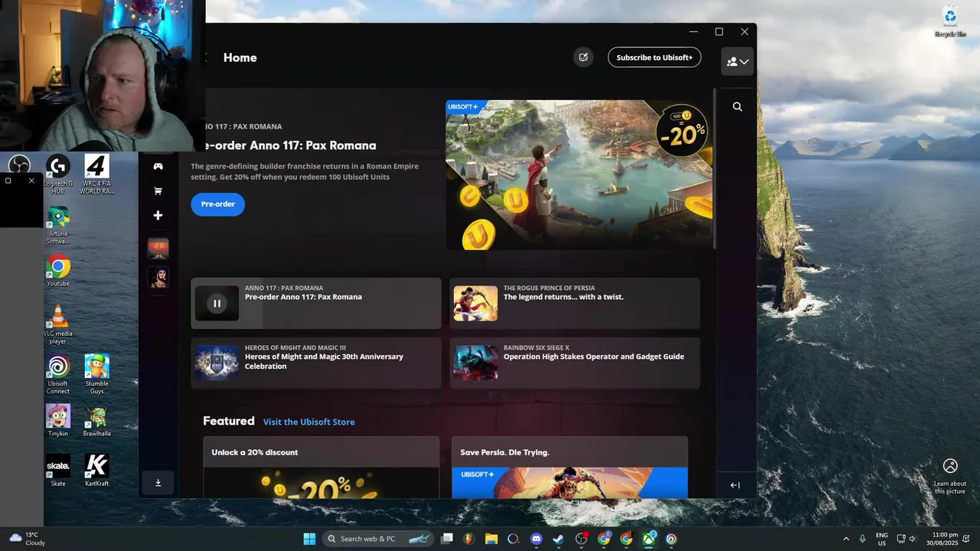
Task: Open WRC 4 FIA World Rally desktop shortcut
Action: [x=96, y=174]
